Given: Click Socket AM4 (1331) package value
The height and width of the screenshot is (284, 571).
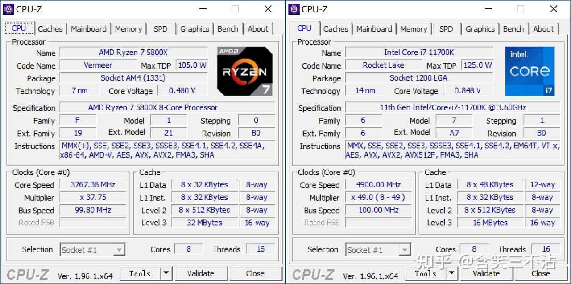Looking at the screenshot, I should pyautogui.click(x=133, y=78).
